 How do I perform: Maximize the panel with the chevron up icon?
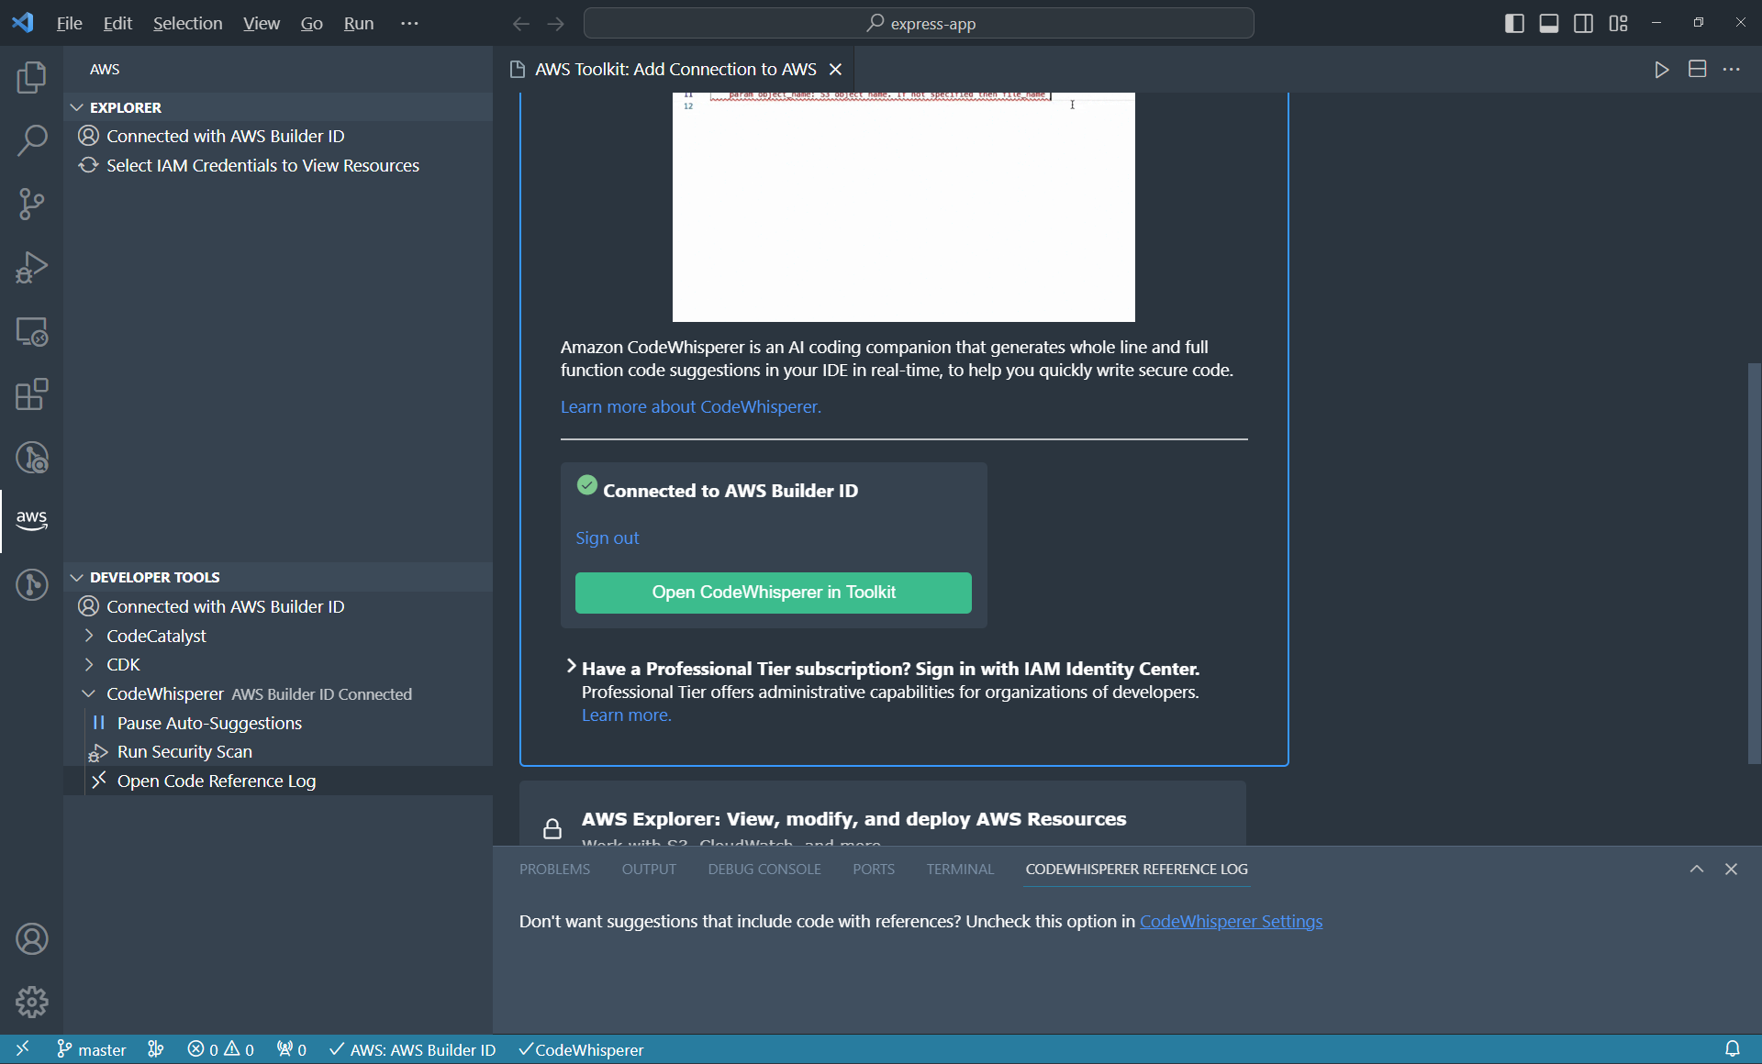click(1696, 869)
